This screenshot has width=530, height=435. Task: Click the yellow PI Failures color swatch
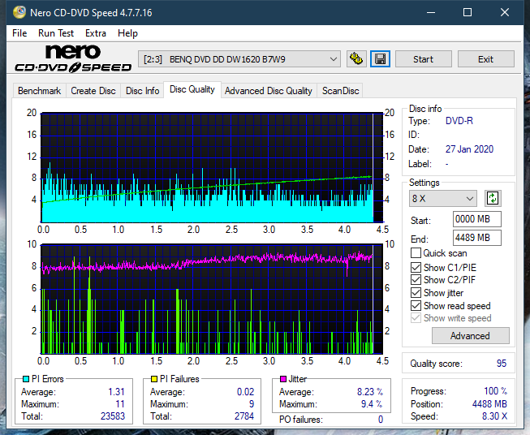pos(154,379)
